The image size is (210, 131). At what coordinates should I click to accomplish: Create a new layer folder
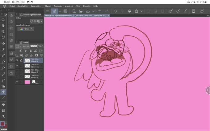(x=22, y=55)
